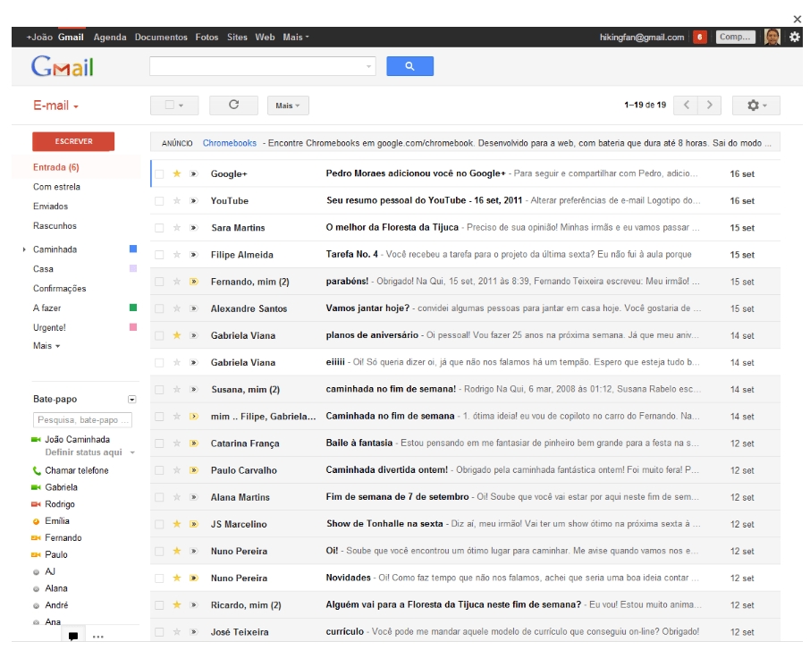Screen dimensions: 810x650
Task: Select the Filipe Almeida email checkbox
Action: pyautogui.click(x=159, y=255)
